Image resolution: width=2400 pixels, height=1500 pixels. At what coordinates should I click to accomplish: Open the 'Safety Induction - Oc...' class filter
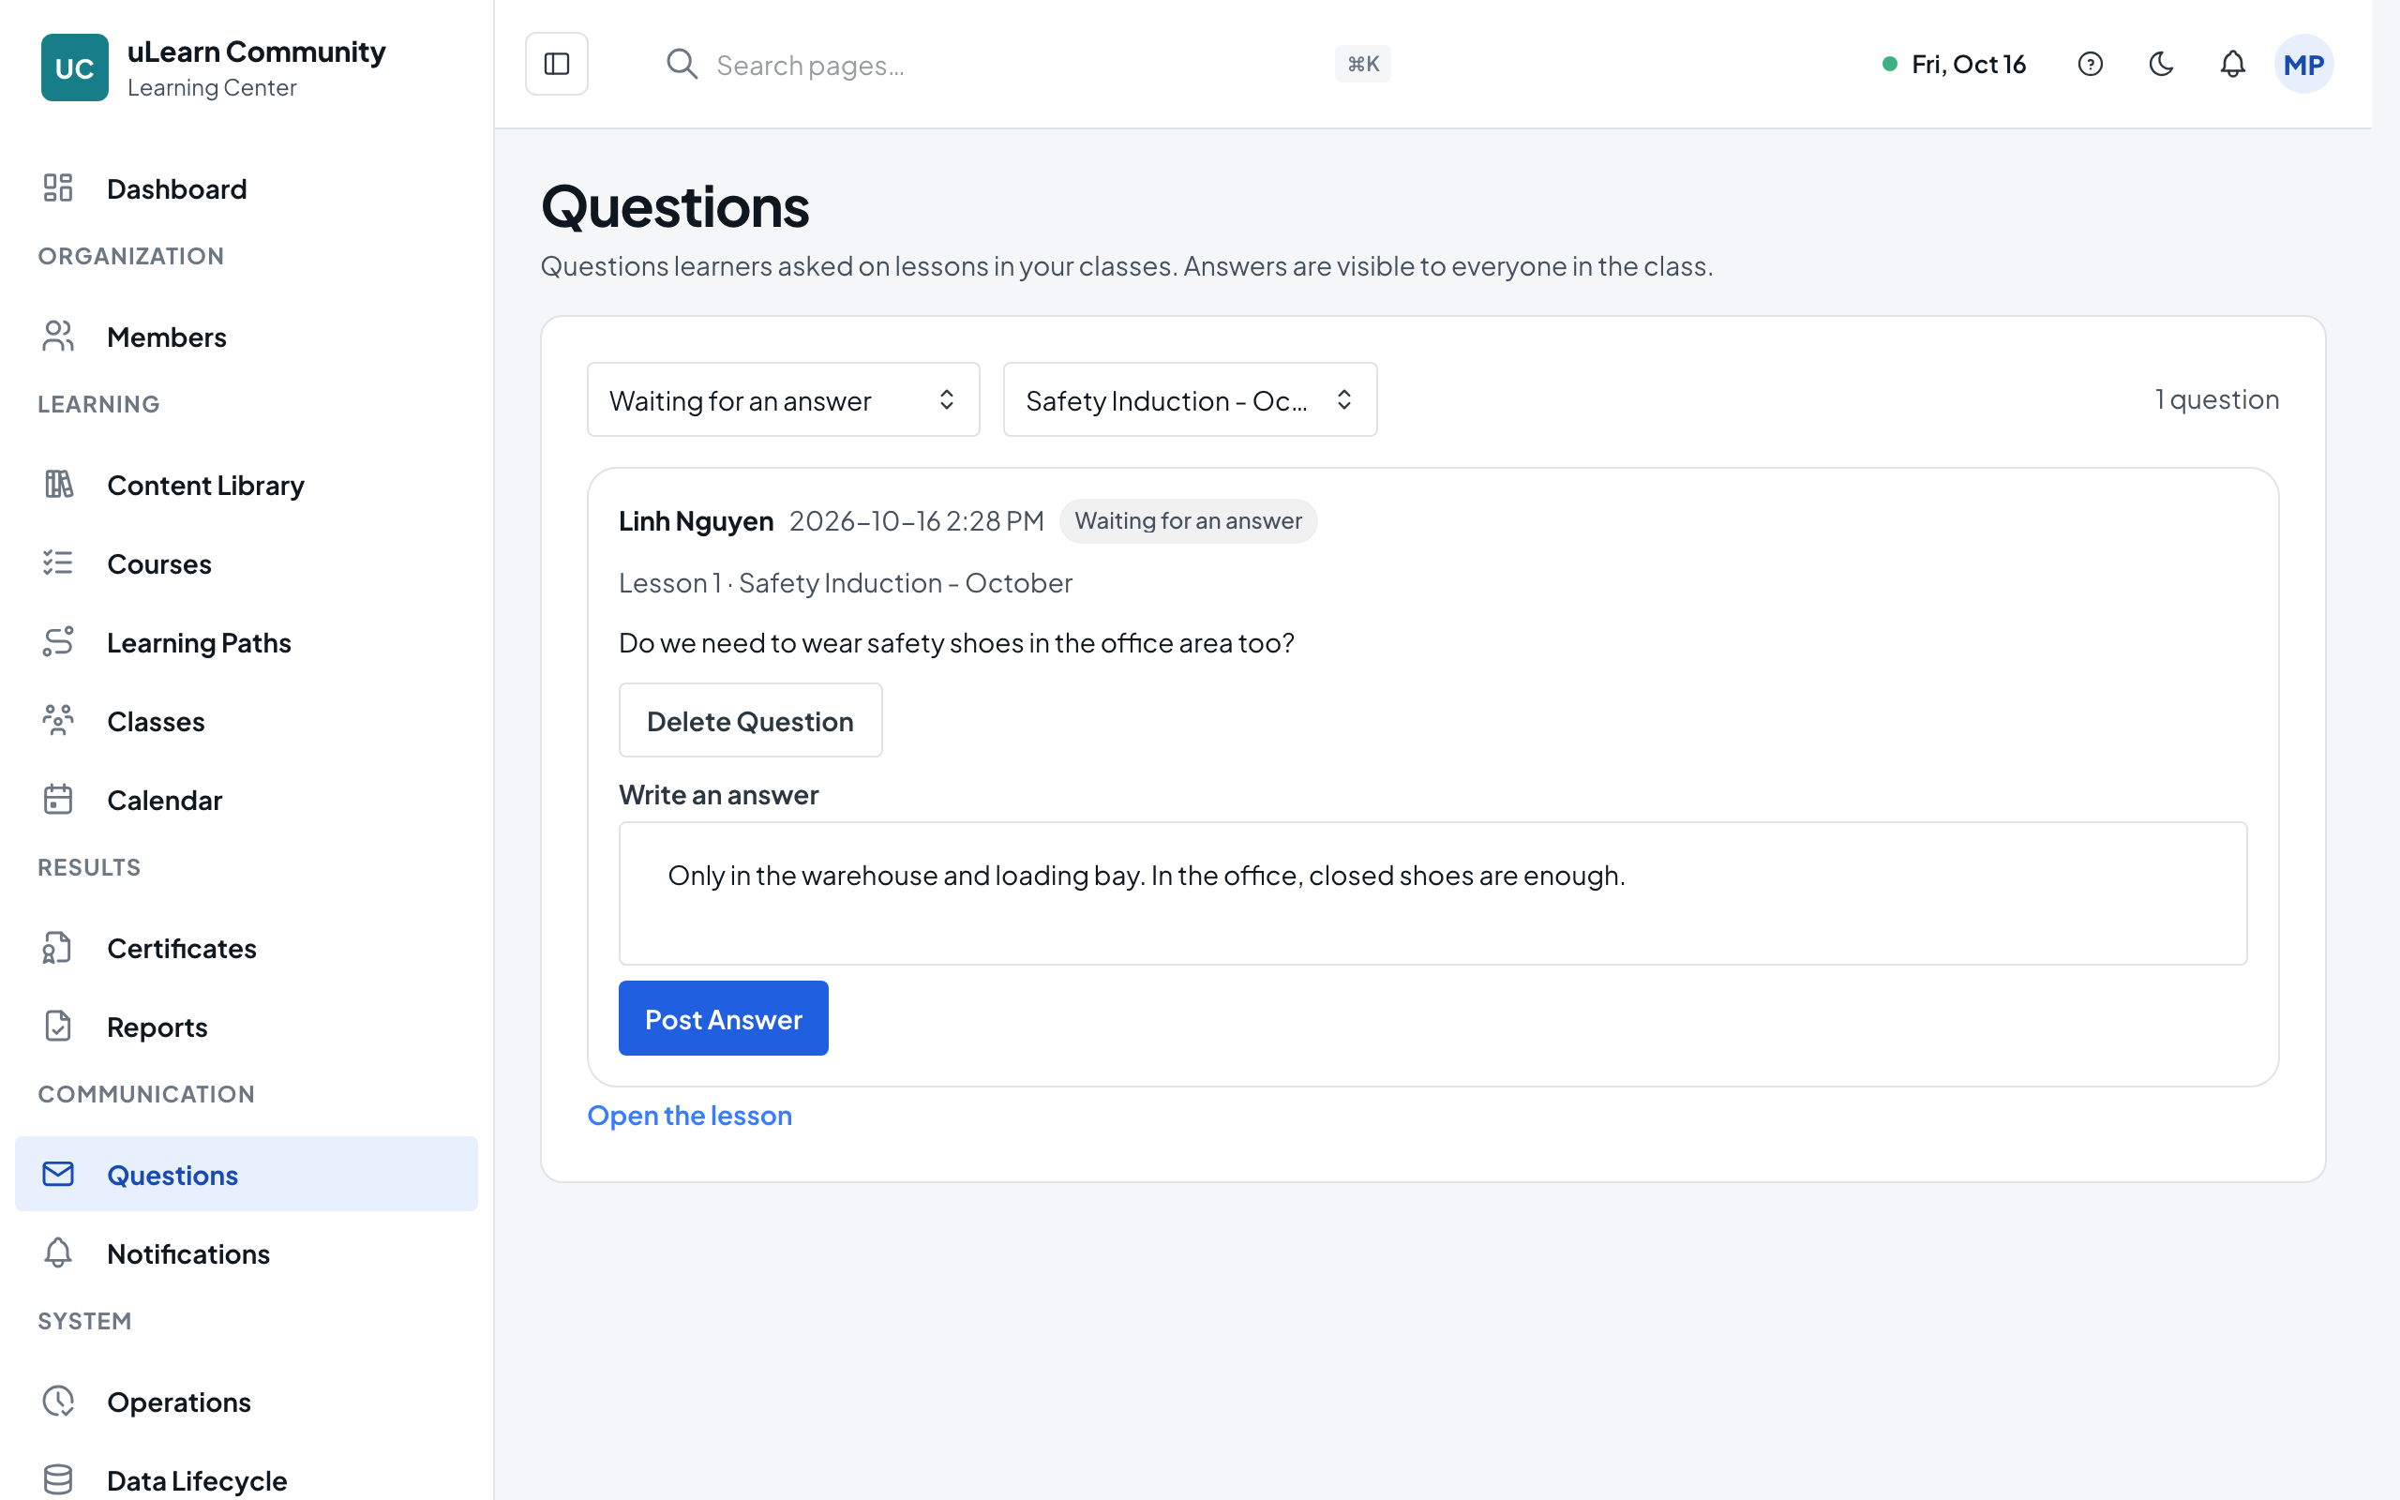(1189, 399)
